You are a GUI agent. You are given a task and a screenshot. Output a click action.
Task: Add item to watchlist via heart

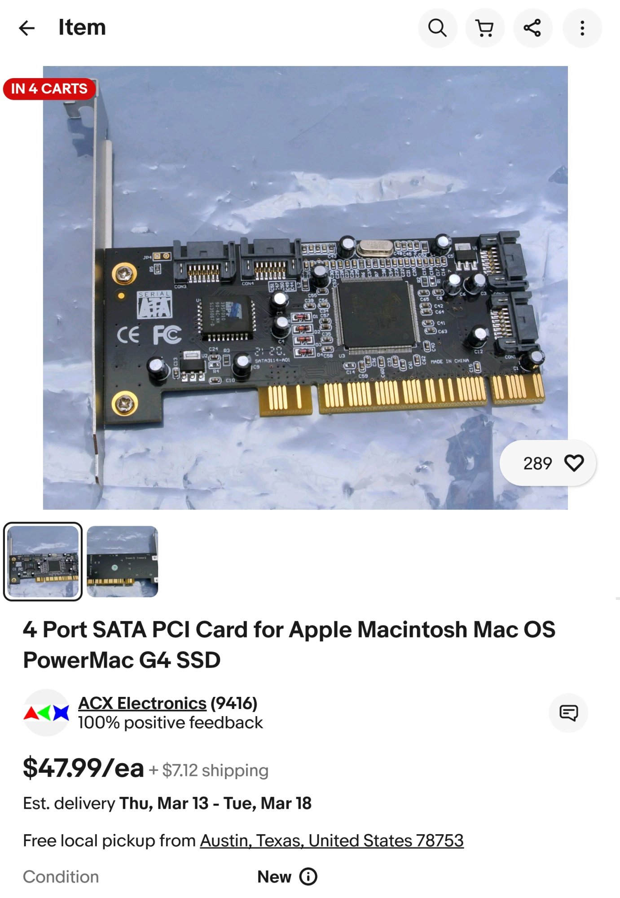(x=574, y=463)
